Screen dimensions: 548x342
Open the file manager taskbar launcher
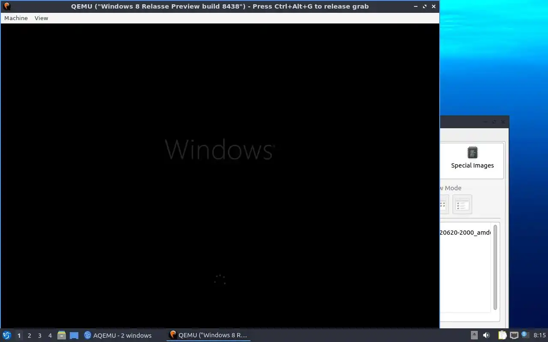tap(62, 335)
